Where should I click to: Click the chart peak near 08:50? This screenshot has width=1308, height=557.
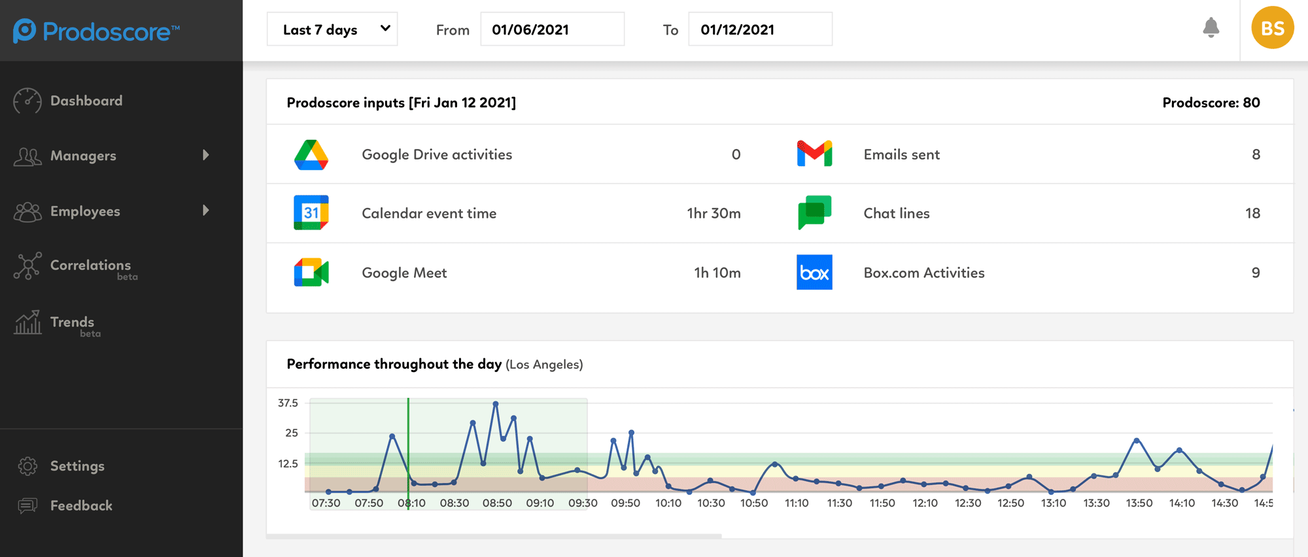click(x=496, y=404)
